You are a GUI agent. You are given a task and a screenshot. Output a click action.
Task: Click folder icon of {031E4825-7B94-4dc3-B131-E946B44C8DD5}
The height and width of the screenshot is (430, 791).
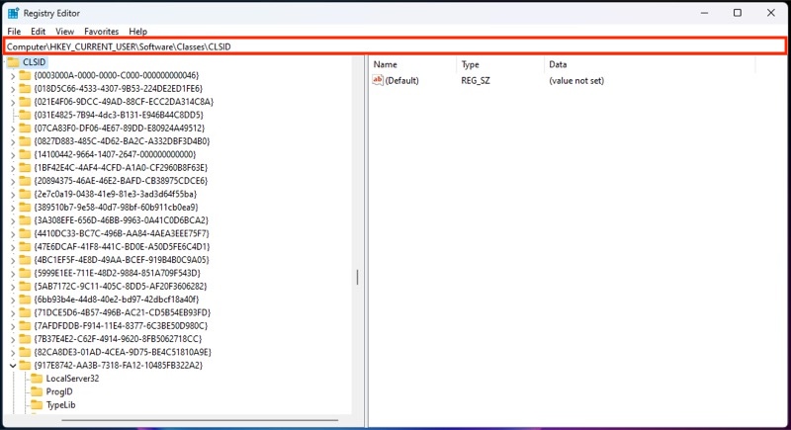(x=25, y=115)
